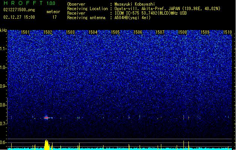
Task: Click the meteor count value 17
Action: pos(54,17)
